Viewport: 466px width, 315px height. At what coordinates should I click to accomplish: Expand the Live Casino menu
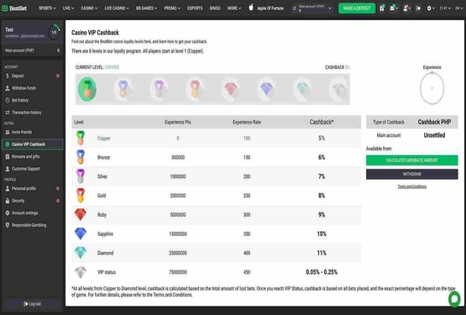117,8
